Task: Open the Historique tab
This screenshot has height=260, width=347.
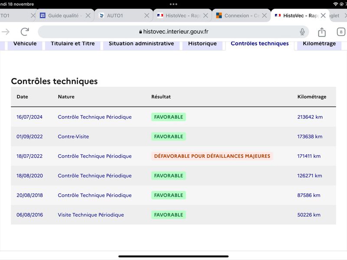Action: (x=202, y=45)
